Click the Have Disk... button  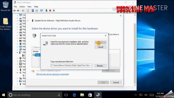pyautogui.click(x=111, y=71)
